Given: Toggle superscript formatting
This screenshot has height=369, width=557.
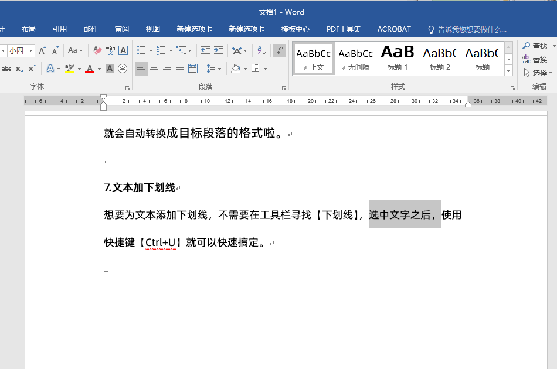Looking at the screenshot, I should coord(32,69).
